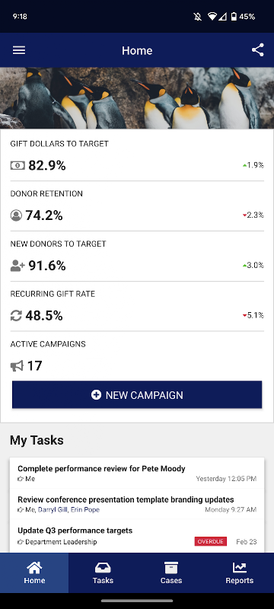Open Darryl Gill's profile link

pos(53,509)
